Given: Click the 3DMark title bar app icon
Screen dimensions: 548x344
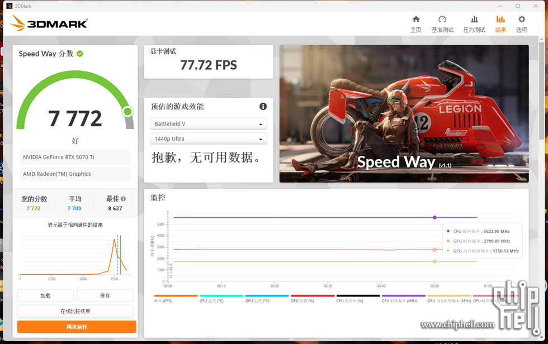Looking at the screenshot, I should 10,6.
